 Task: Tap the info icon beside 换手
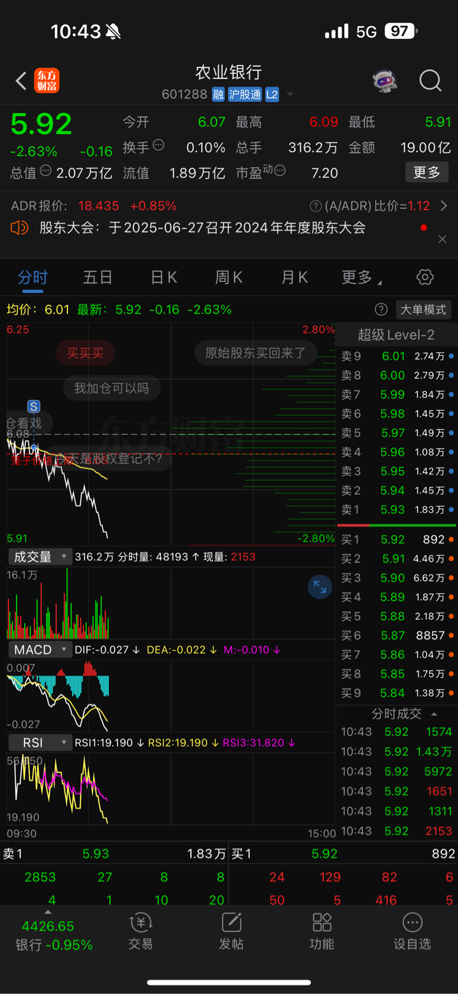click(159, 145)
